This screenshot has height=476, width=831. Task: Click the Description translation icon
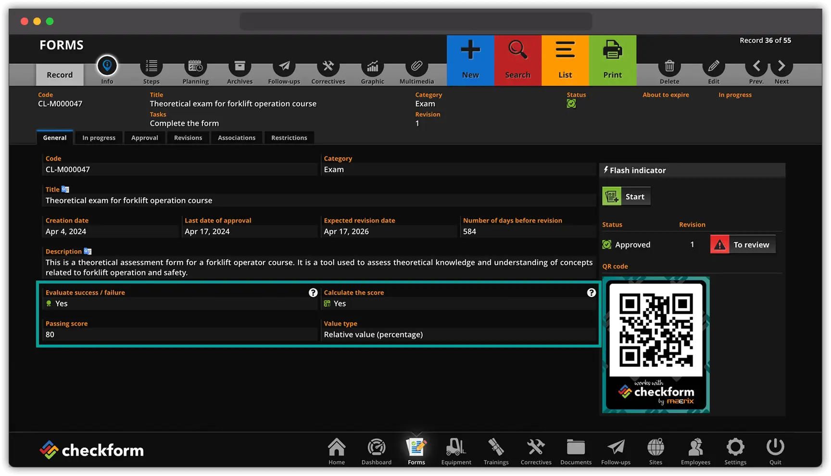tap(88, 251)
